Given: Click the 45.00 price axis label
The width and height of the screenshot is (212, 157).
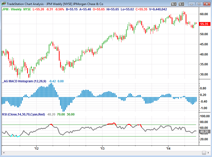Looking at the screenshot, I should click(204, 44).
